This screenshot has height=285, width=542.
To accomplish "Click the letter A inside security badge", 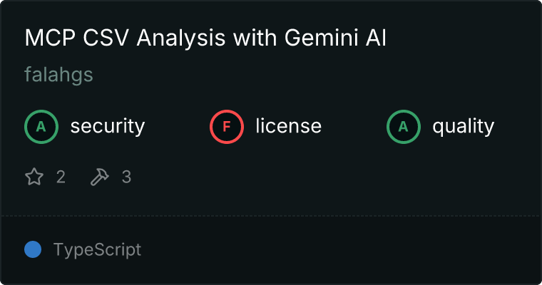I will [x=41, y=127].
